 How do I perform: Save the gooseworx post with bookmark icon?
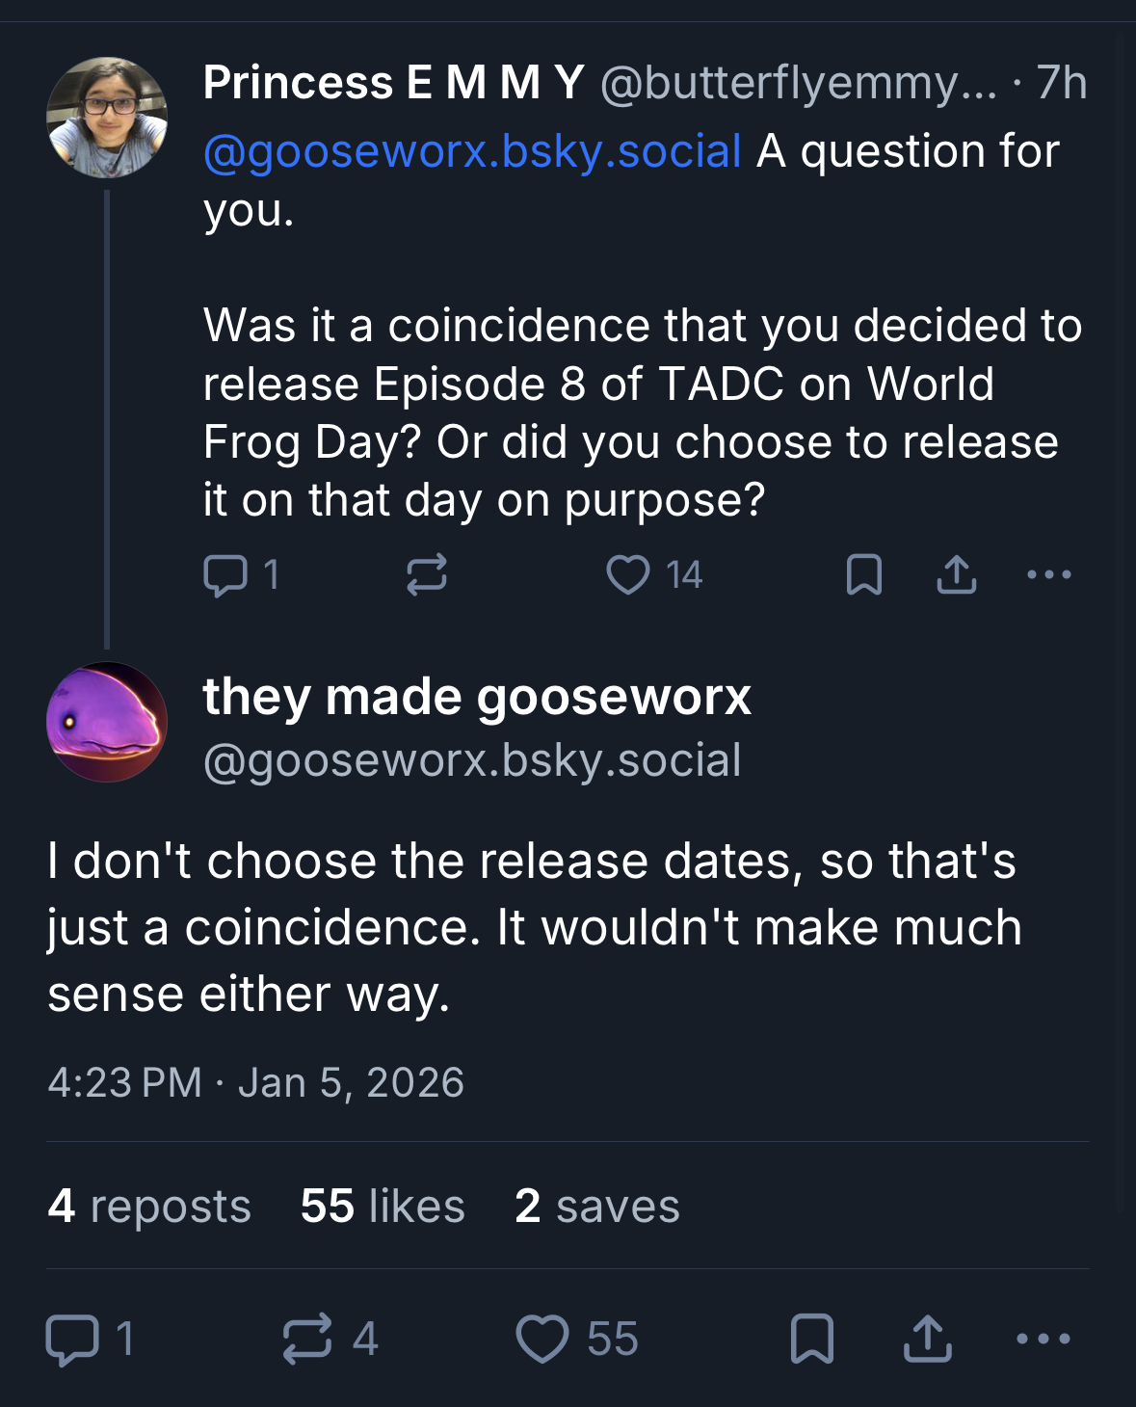(811, 1340)
